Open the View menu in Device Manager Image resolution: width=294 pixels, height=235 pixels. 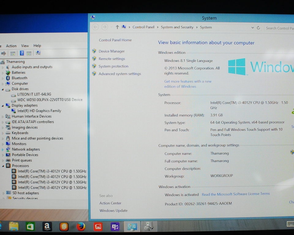coord(25,46)
